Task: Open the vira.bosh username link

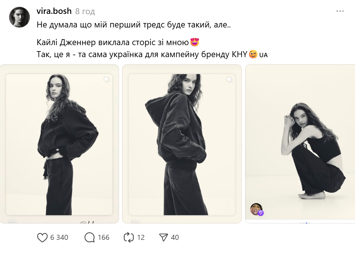Action: coord(54,11)
